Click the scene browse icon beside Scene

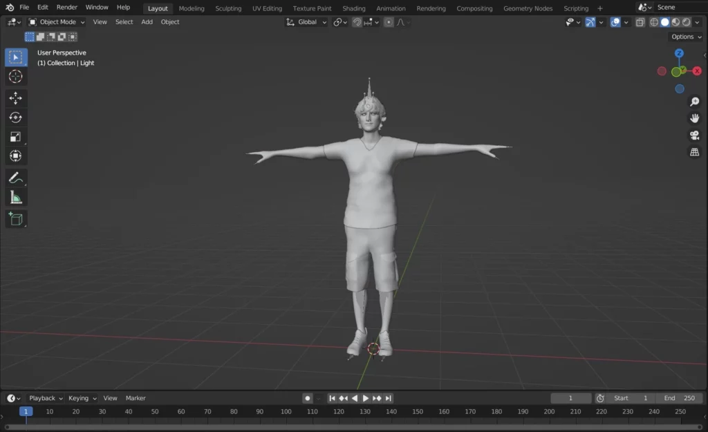tap(644, 7)
